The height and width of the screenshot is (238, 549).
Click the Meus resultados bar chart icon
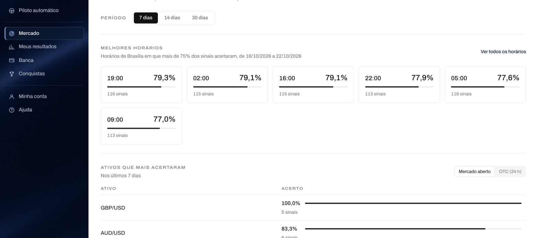click(x=12, y=47)
